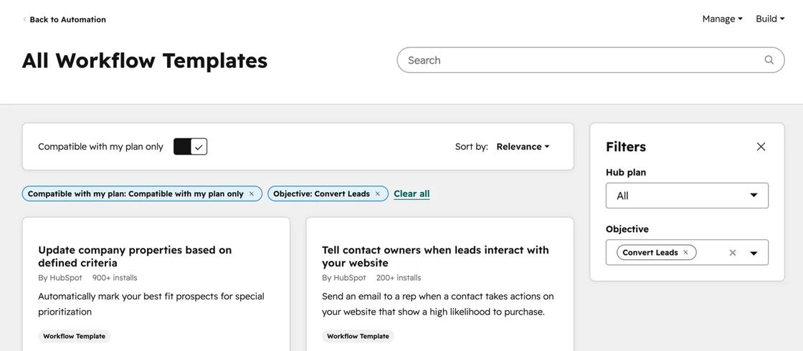Open the Sort by Relevance dropdown
The image size is (803, 351).
pyautogui.click(x=523, y=147)
